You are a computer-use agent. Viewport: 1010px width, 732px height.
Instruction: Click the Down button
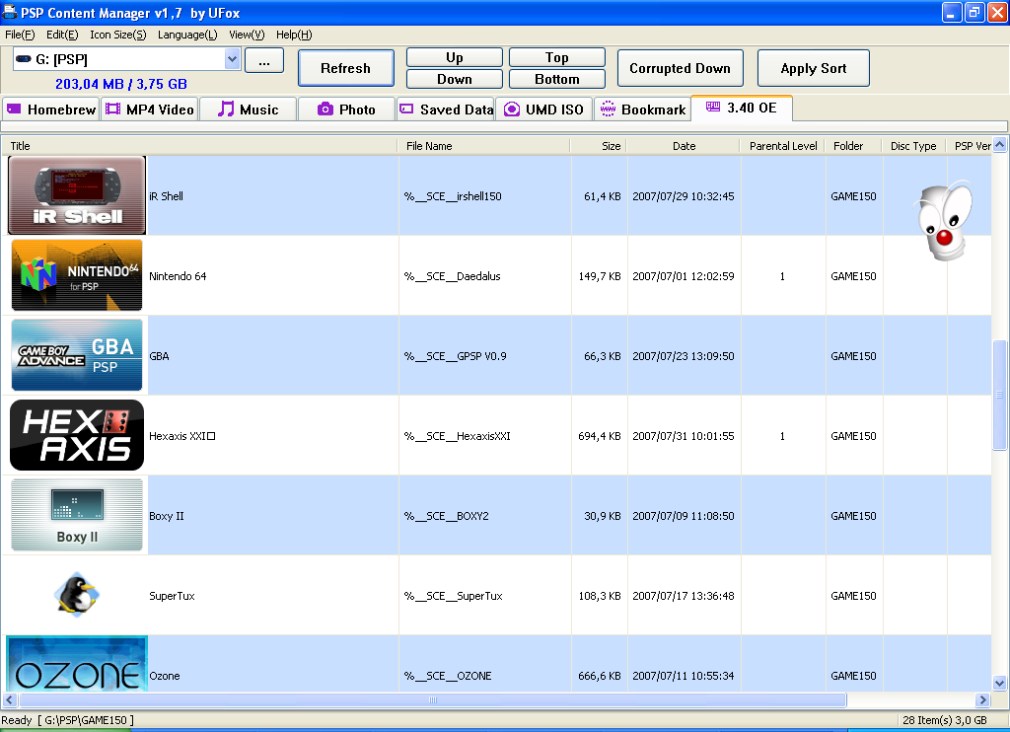click(454, 79)
